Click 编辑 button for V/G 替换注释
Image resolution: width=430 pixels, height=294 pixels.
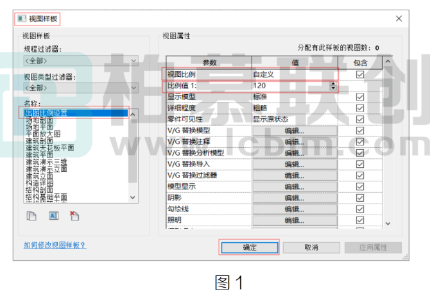point(295,142)
